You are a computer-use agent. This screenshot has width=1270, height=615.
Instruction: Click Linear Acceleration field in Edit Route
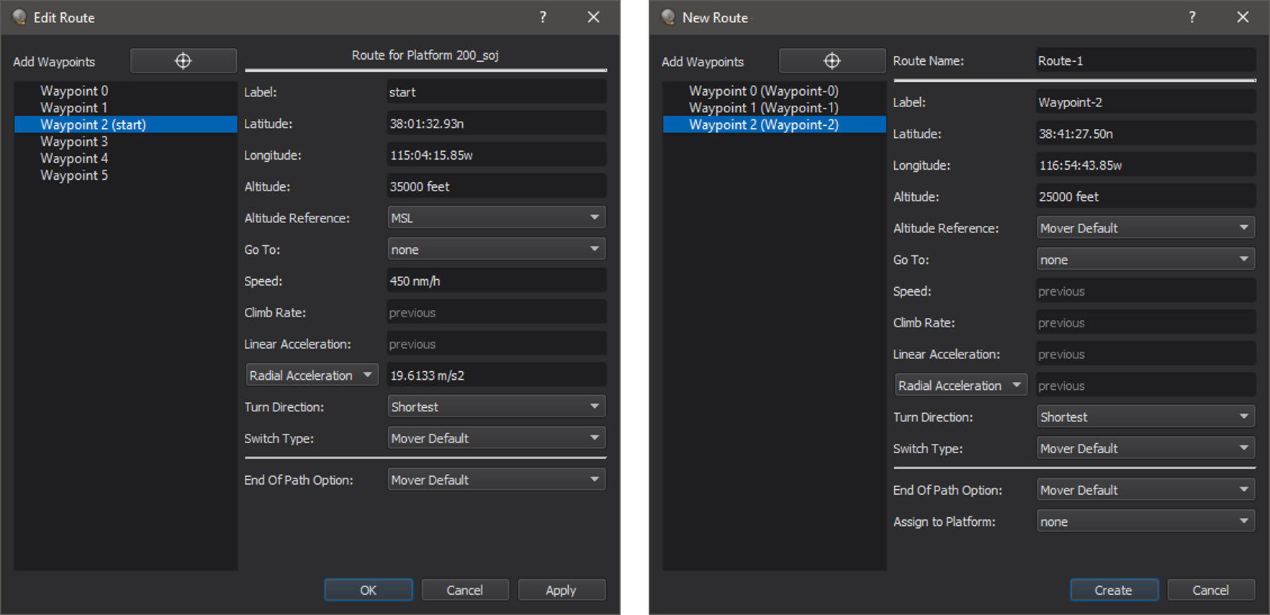tap(497, 344)
